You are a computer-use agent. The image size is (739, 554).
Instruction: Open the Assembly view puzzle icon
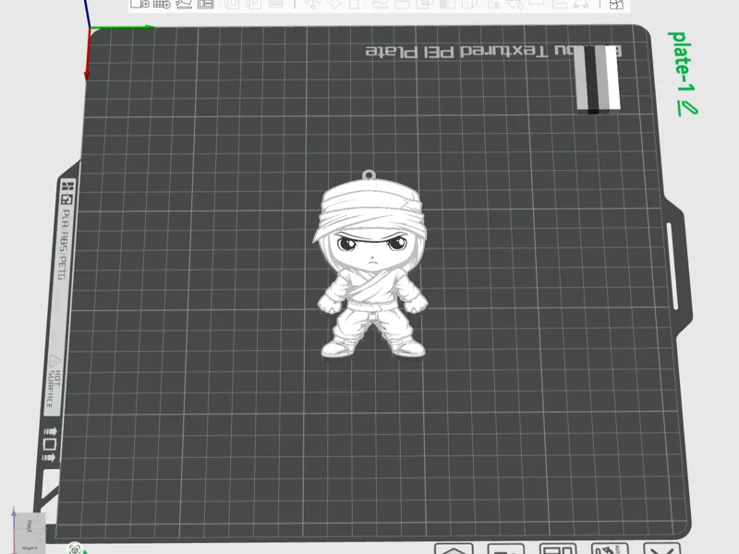click(x=616, y=5)
